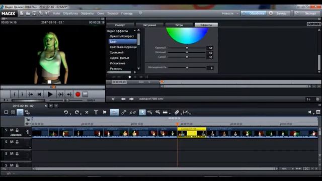Solo the third track with S

pos(6,153)
